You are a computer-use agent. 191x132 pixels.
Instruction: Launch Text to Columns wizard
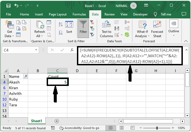pos(106,29)
